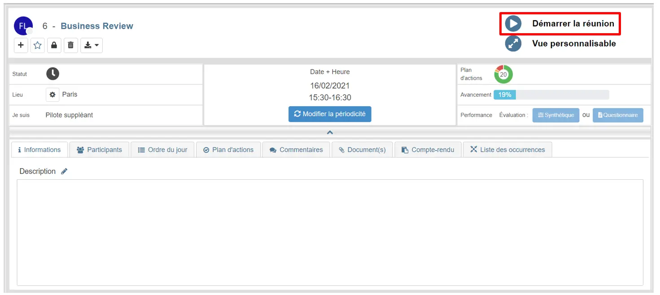Edit description with the pencil icon
660x295 pixels.
tap(64, 171)
